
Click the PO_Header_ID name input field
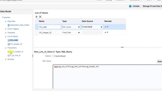[x=50, y=33]
